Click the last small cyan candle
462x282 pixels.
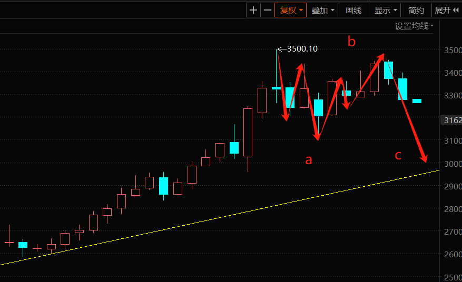417,101
